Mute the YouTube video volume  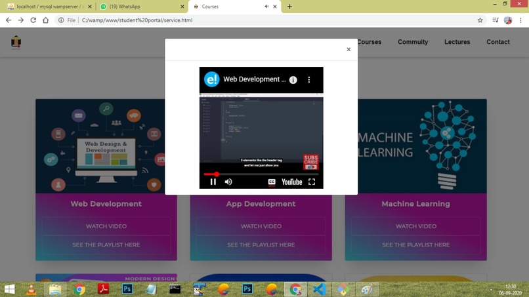tap(228, 182)
